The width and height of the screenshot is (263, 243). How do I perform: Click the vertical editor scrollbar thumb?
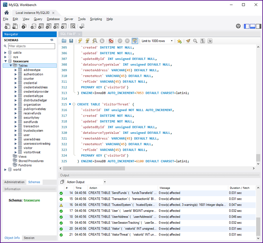coord(258,158)
